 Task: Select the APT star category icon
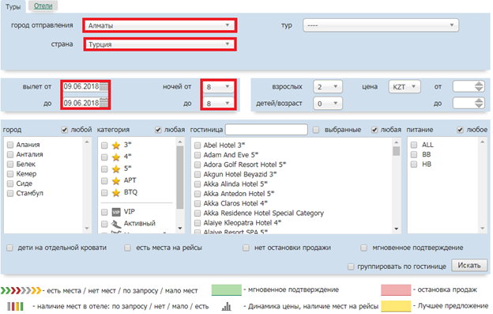point(116,180)
